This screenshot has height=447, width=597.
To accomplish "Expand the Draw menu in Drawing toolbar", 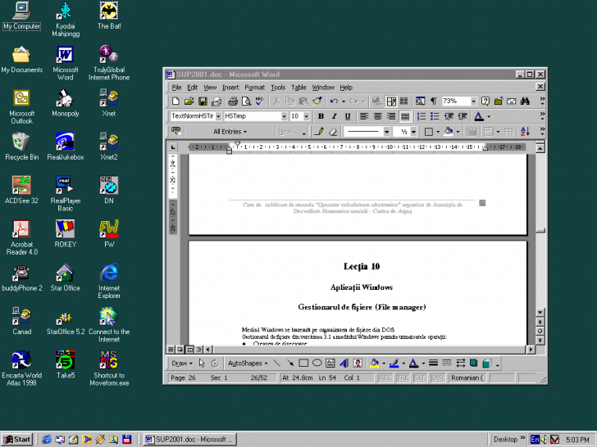I will click(x=181, y=363).
